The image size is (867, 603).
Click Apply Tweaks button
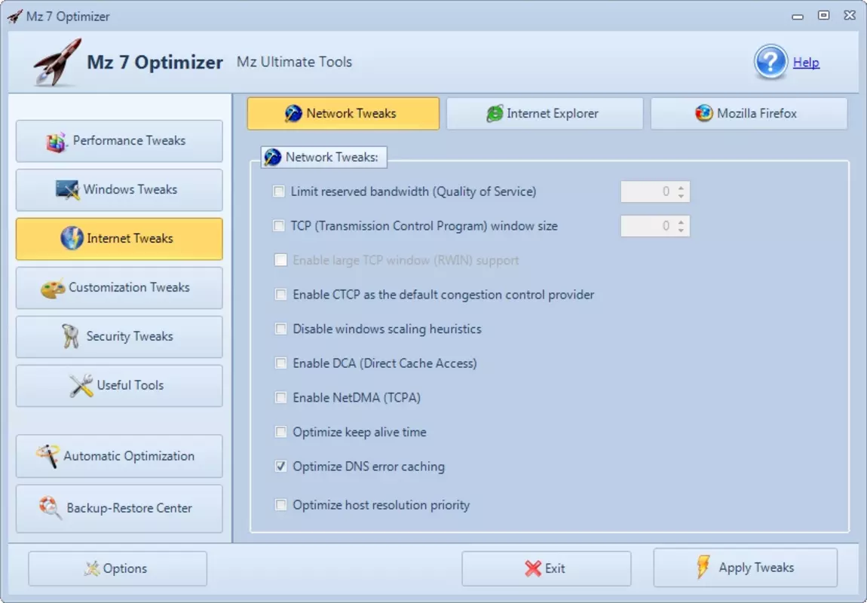746,568
